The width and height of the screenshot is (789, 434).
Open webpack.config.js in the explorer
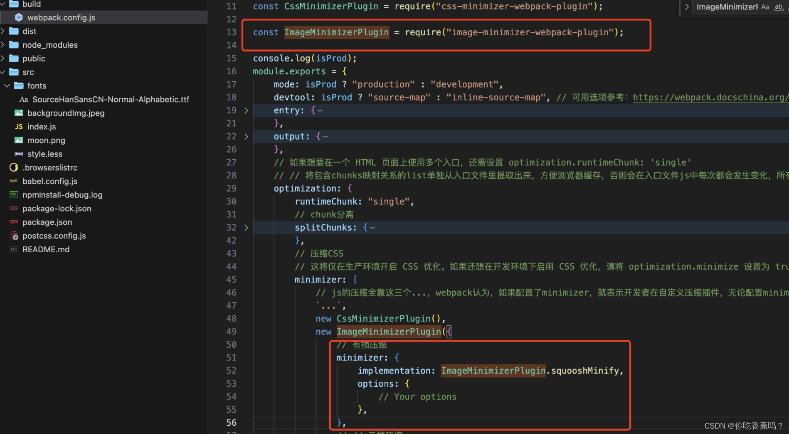click(61, 17)
